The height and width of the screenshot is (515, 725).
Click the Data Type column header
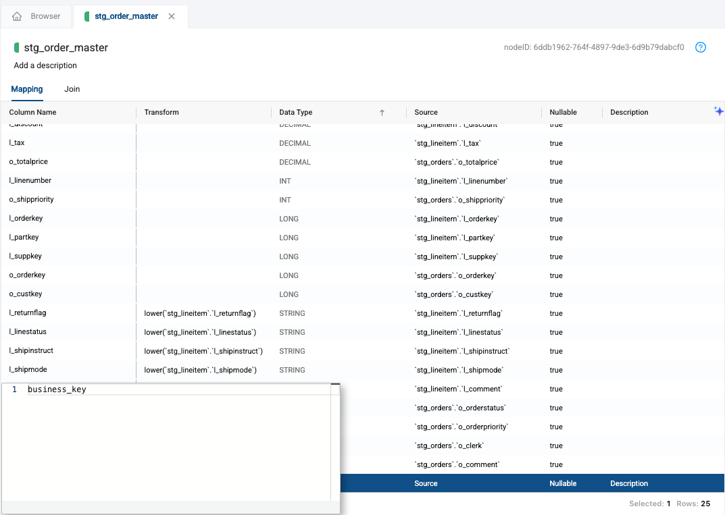[x=296, y=112]
